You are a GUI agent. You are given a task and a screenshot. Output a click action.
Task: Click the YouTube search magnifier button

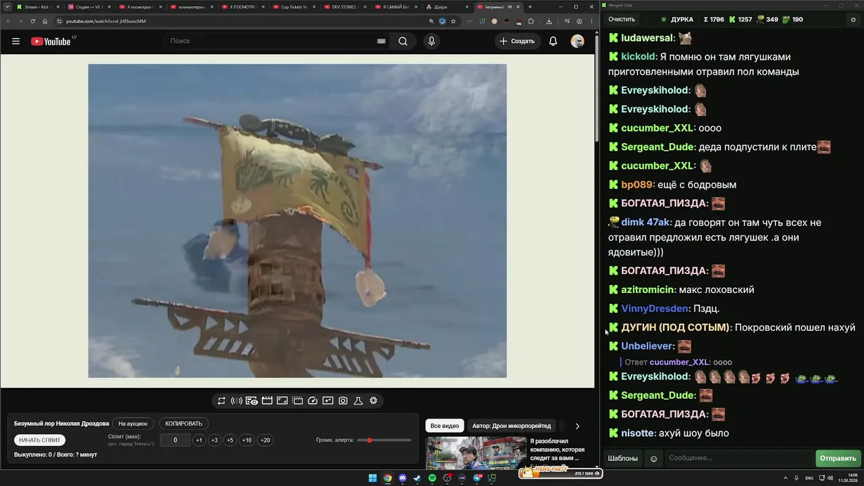pos(403,41)
